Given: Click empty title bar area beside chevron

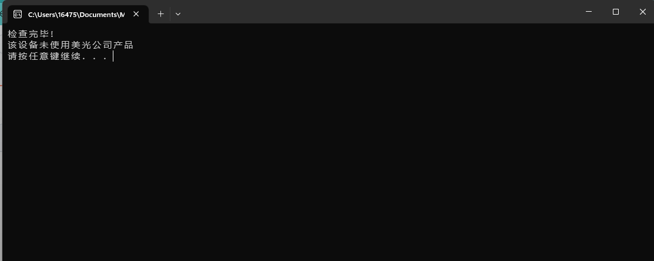Looking at the screenshot, I should (x=375, y=12).
